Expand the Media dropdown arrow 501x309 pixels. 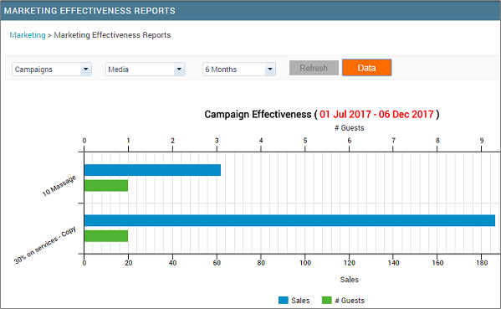[179, 70]
